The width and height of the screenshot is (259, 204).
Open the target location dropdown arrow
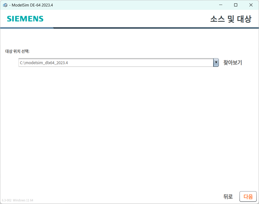point(216,62)
